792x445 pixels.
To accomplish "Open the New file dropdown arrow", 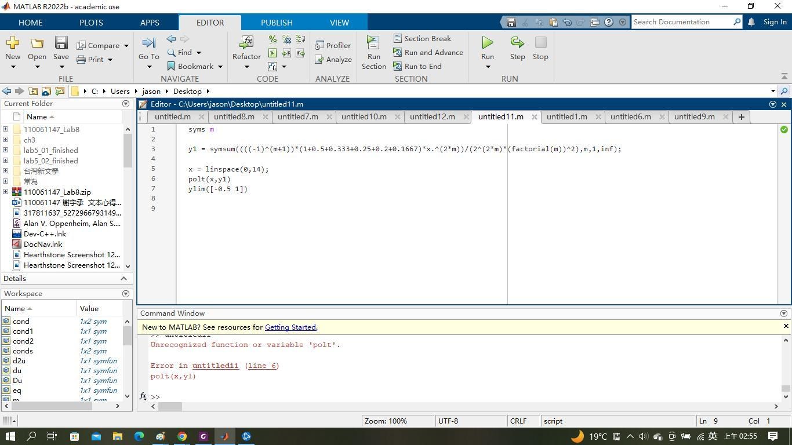I will [12, 66].
